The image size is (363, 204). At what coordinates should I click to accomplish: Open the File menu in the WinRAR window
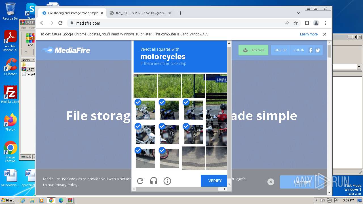pyautogui.click(x=24, y=28)
